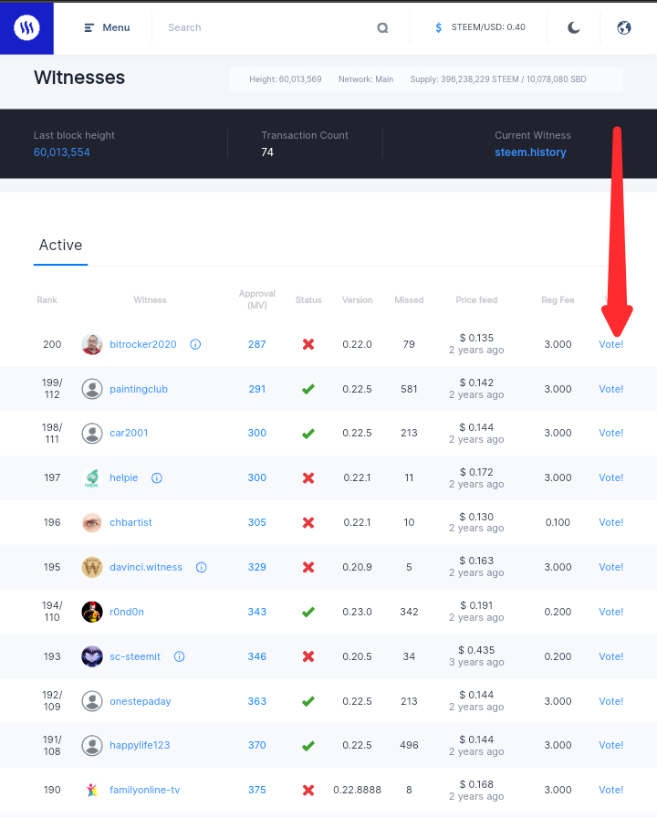Vote for r0nd0n

[610, 612]
